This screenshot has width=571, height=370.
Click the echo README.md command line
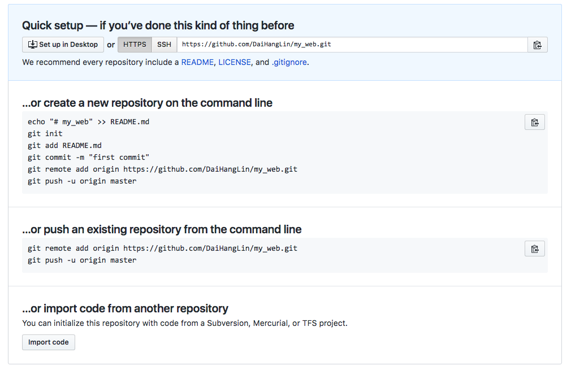[x=89, y=122]
